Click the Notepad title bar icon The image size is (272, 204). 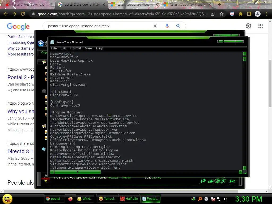pyautogui.click(x=52, y=42)
